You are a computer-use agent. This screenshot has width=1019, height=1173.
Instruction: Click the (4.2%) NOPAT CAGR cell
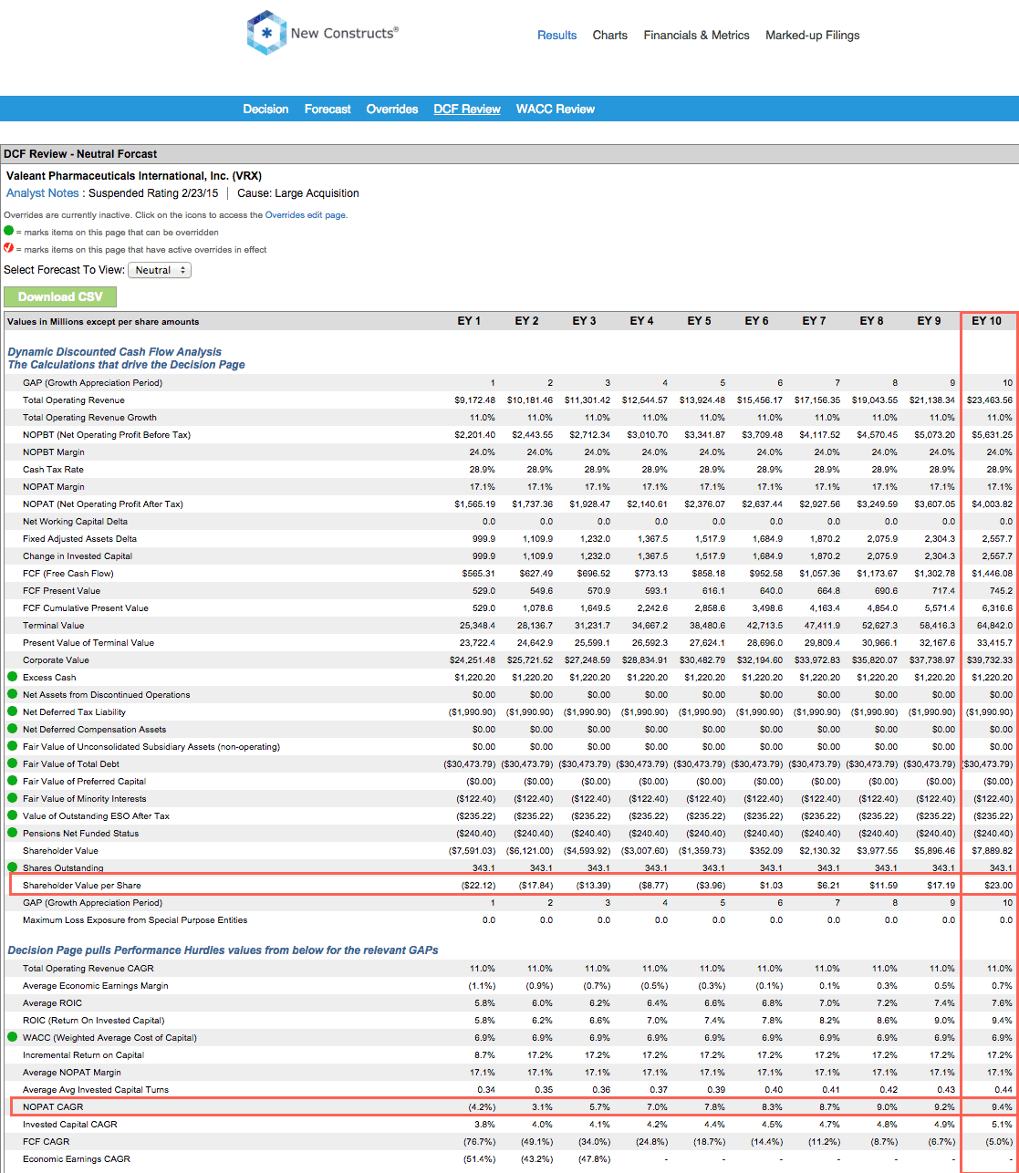(480, 1106)
